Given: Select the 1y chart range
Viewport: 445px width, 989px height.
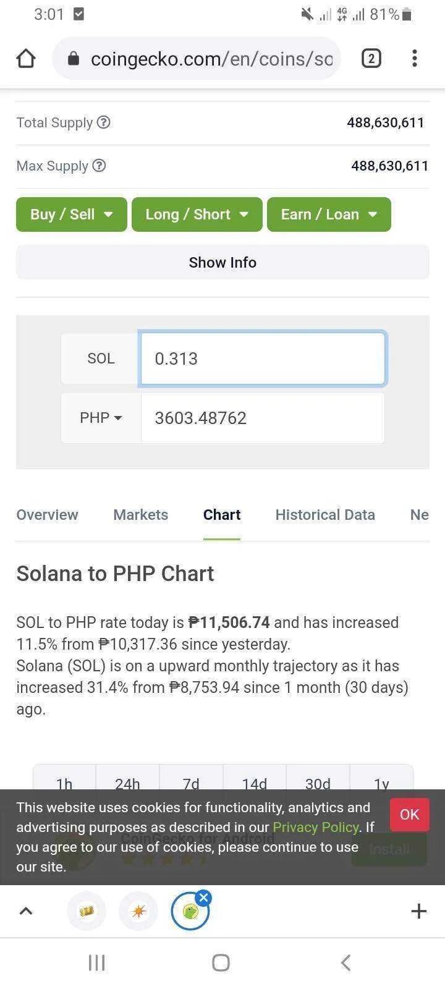Looking at the screenshot, I should point(381,778).
